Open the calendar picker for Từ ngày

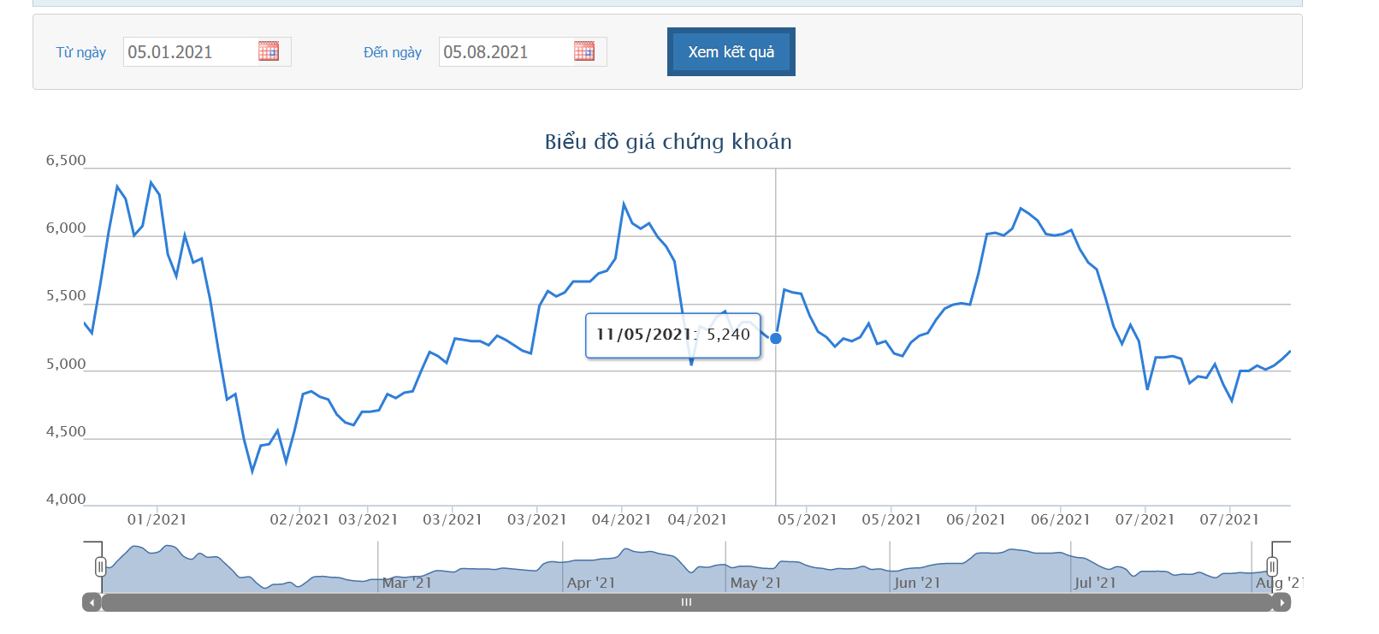(269, 51)
